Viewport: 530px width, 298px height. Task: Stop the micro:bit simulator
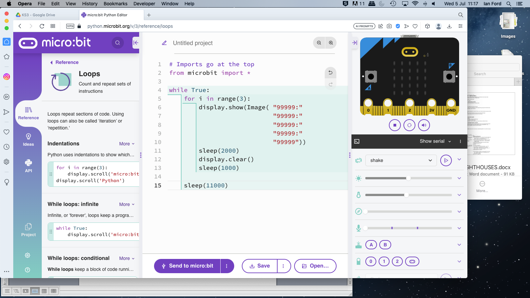pos(395,125)
